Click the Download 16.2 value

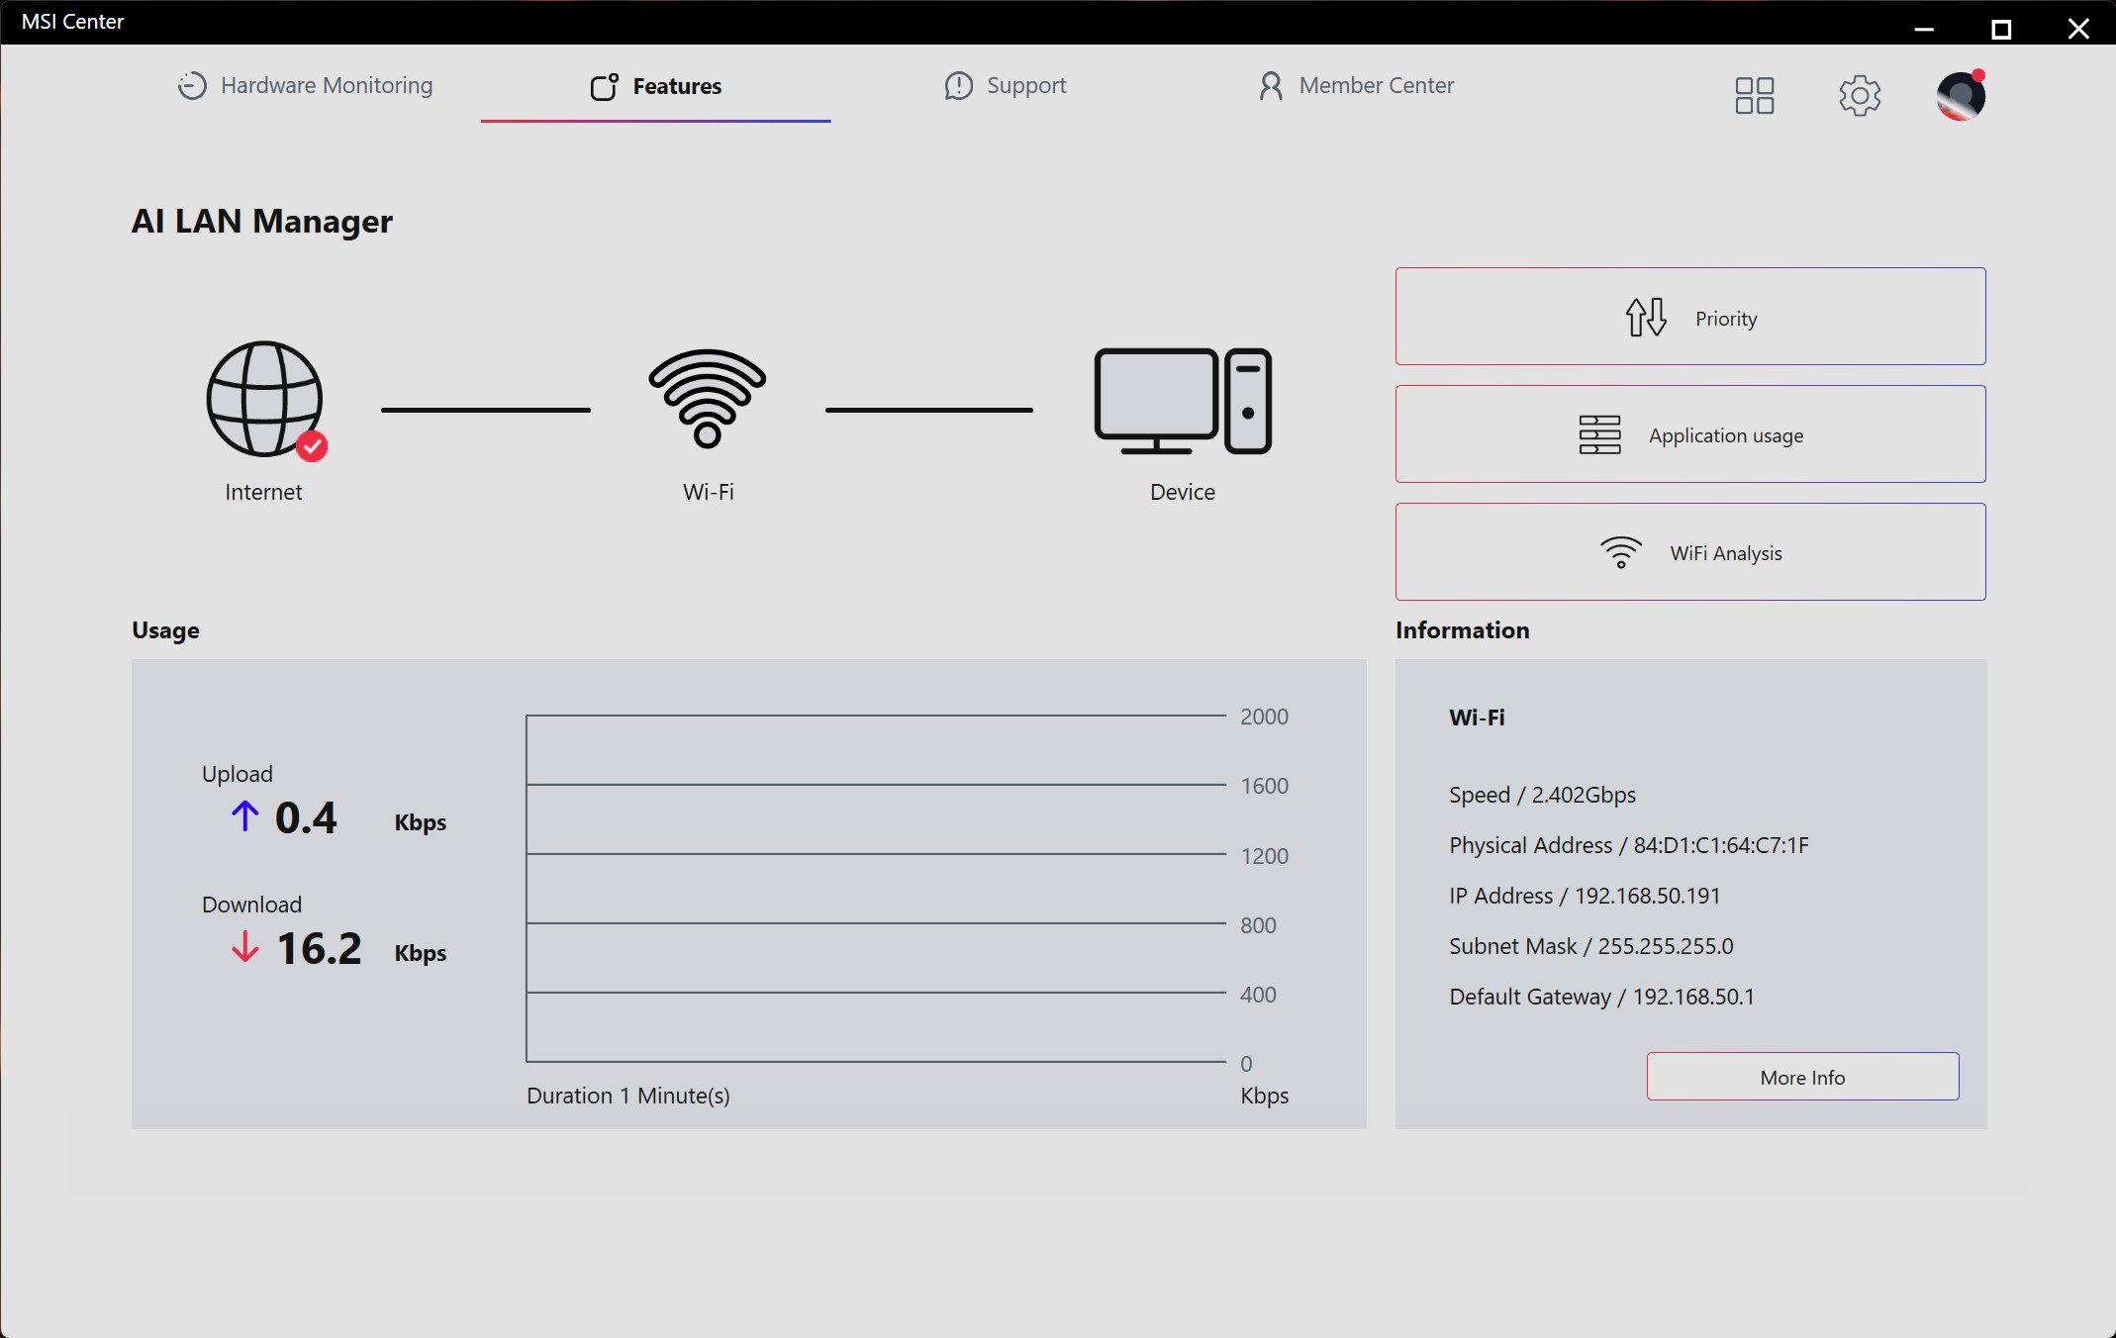[319, 948]
